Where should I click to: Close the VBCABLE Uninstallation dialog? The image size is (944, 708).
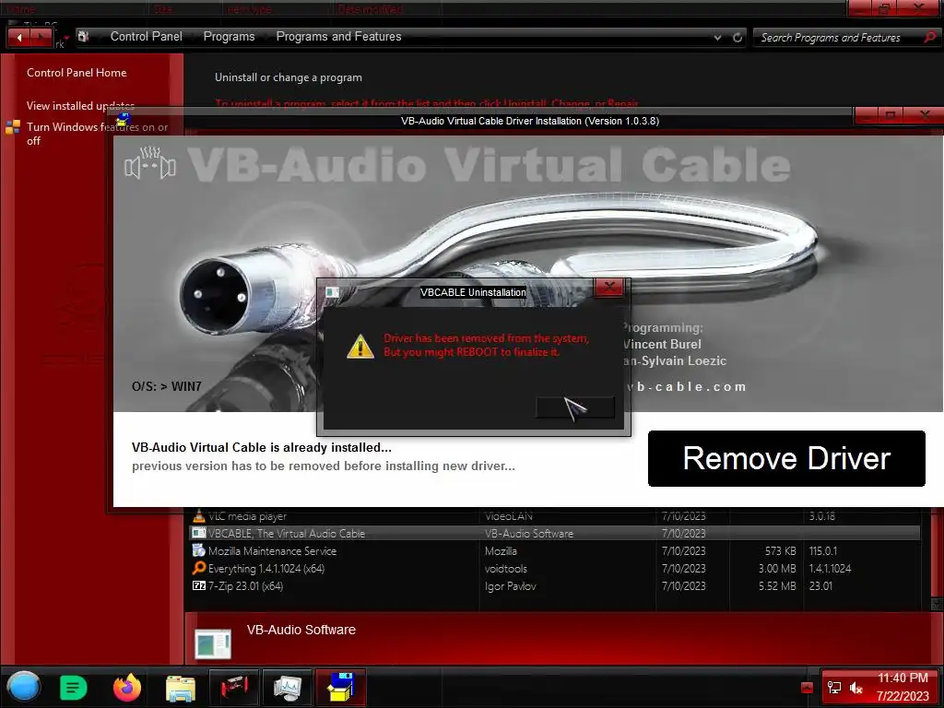click(x=609, y=288)
